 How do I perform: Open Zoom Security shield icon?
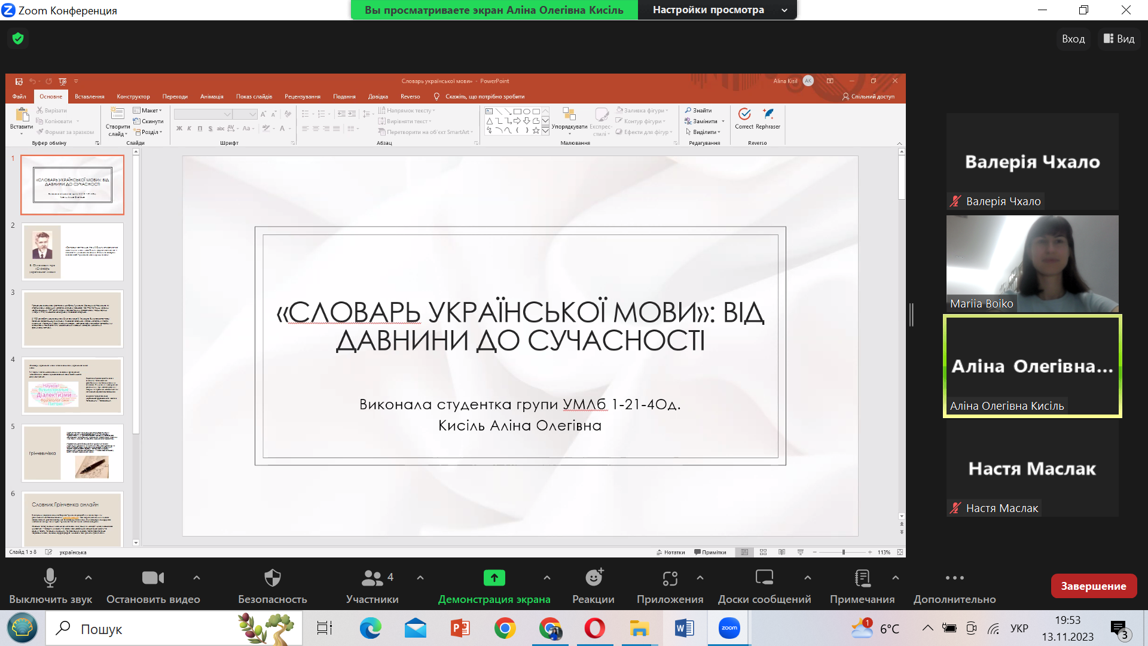pyautogui.click(x=272, y=578)
